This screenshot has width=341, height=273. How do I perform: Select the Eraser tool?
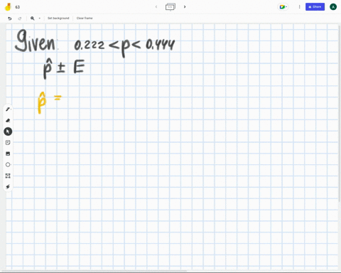[x=8, y=120]
